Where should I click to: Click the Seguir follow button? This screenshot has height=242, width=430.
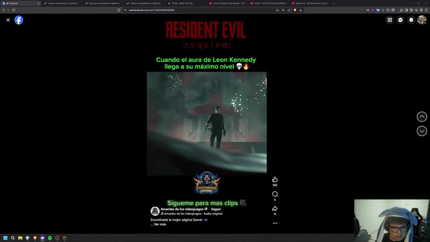pyautogui.click(x=216, y=209)
